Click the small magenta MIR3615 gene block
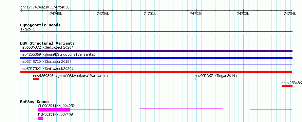Image resolution: width=302 pixels, height=122 pixels. pos(40,118)
